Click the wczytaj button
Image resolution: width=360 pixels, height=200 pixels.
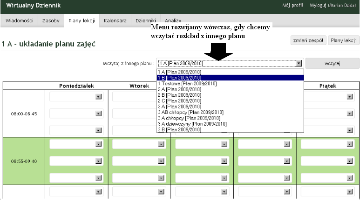(333, 63)
